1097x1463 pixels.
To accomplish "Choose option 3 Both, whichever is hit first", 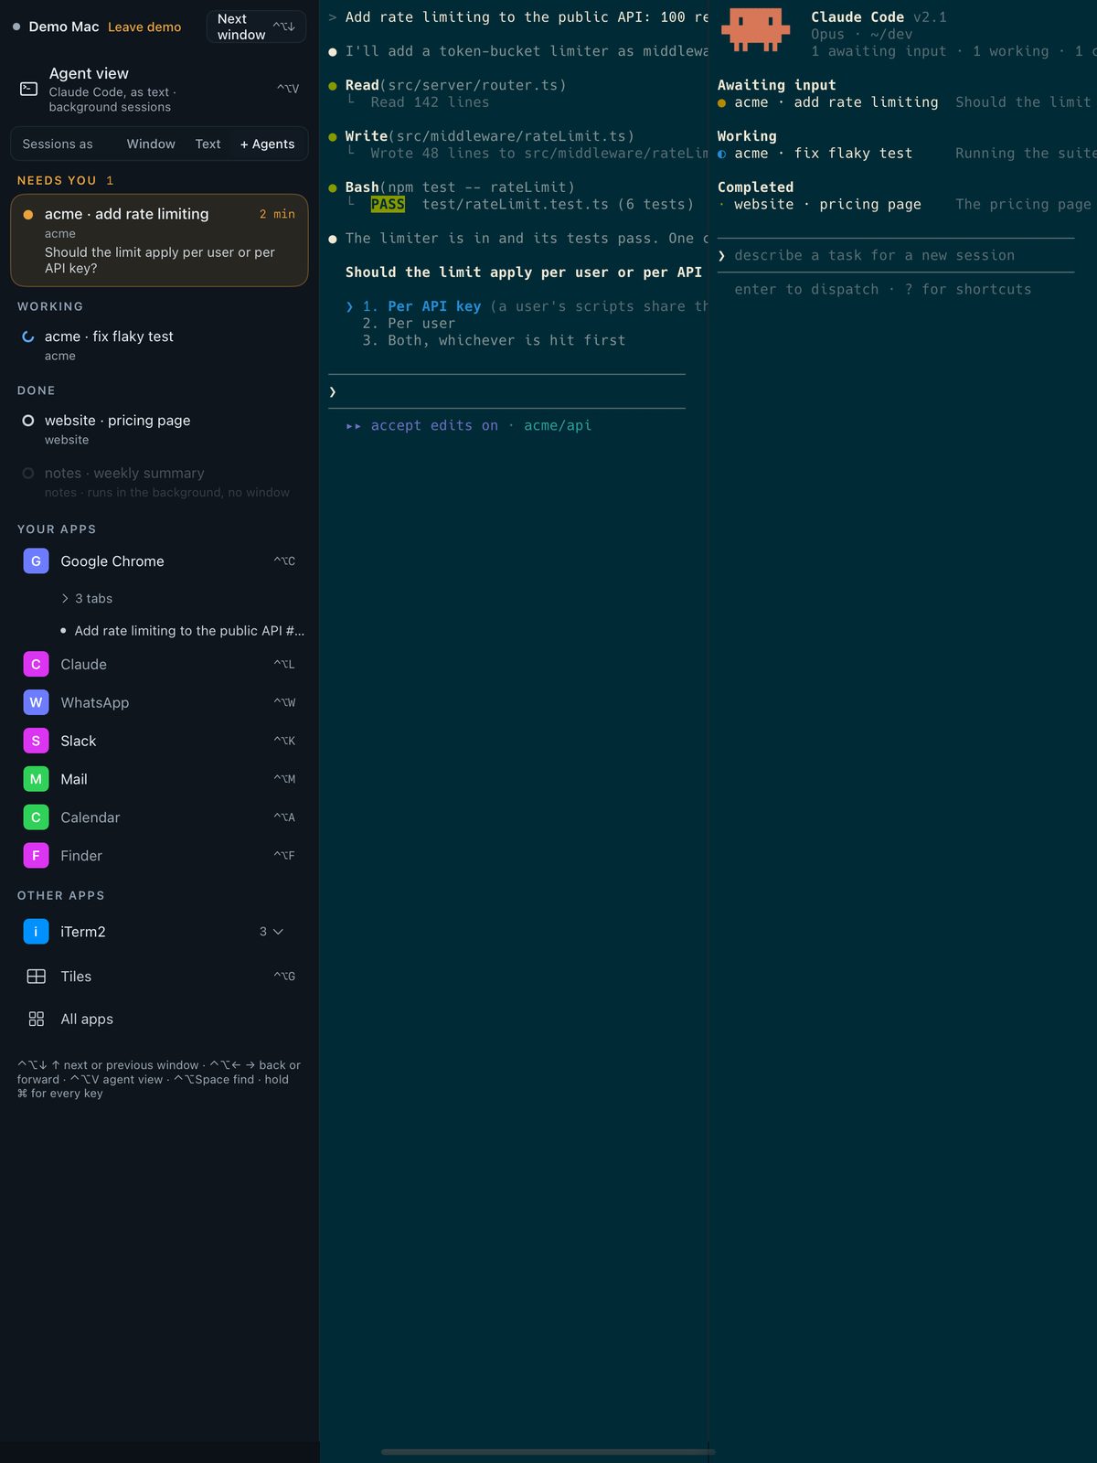I will click(494, 340).
